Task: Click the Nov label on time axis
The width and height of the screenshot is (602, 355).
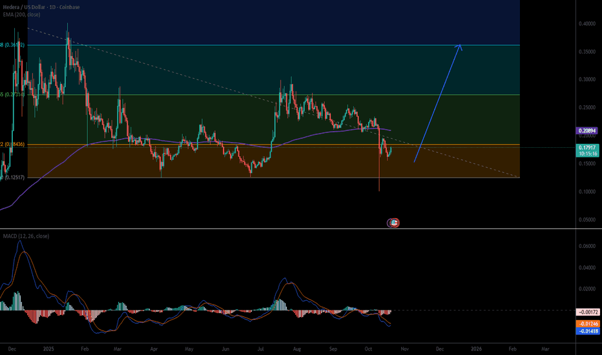Action: (x=404, y=348)
